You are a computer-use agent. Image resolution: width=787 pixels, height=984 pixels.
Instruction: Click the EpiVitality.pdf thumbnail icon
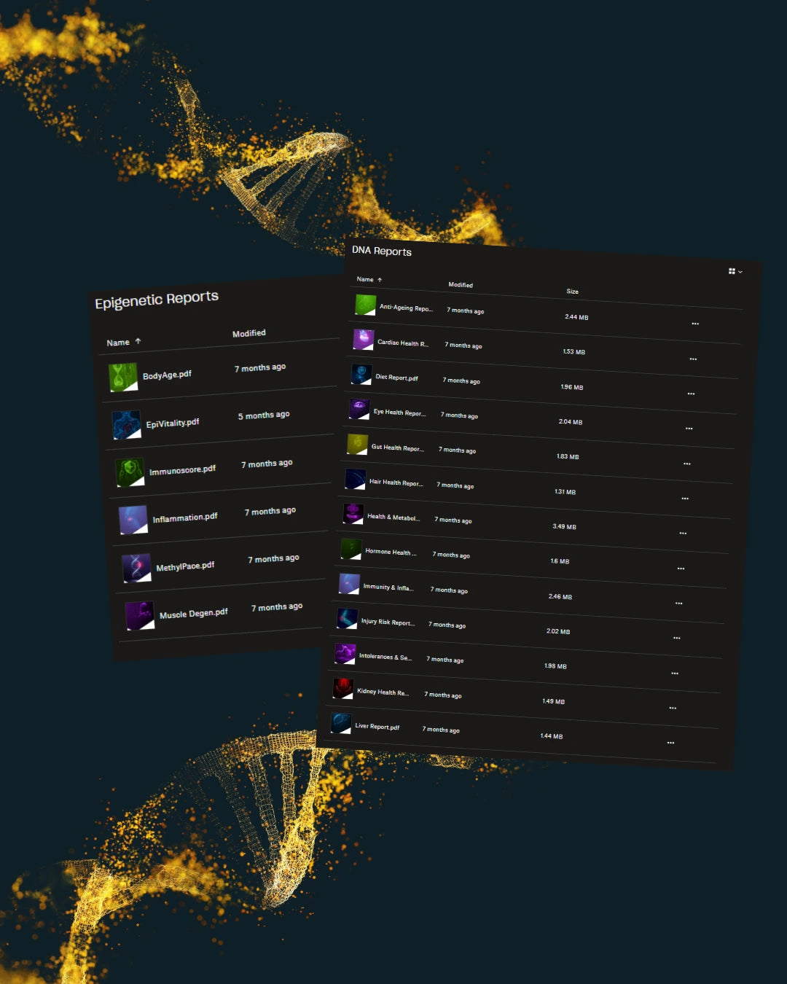coord(126,425)
